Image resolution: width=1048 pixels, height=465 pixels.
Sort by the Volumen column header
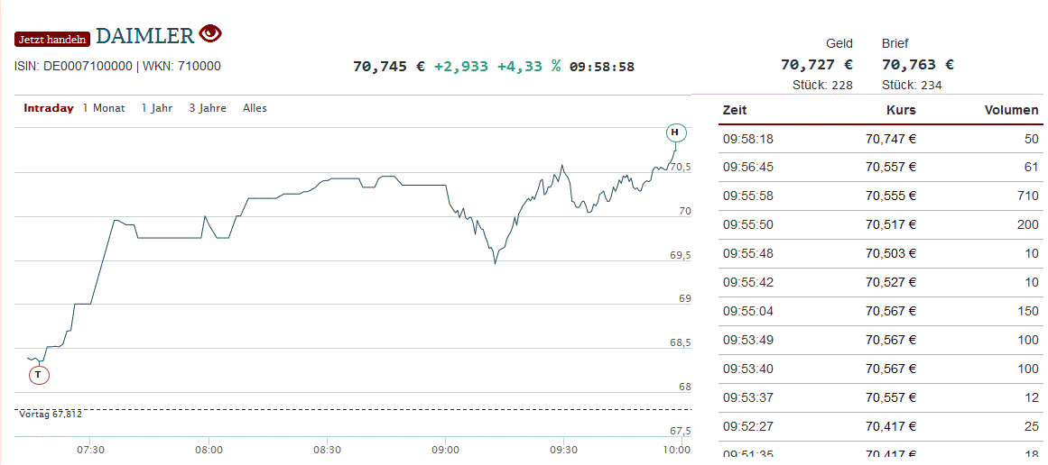pyautogui.click(x=1011, y=111)
